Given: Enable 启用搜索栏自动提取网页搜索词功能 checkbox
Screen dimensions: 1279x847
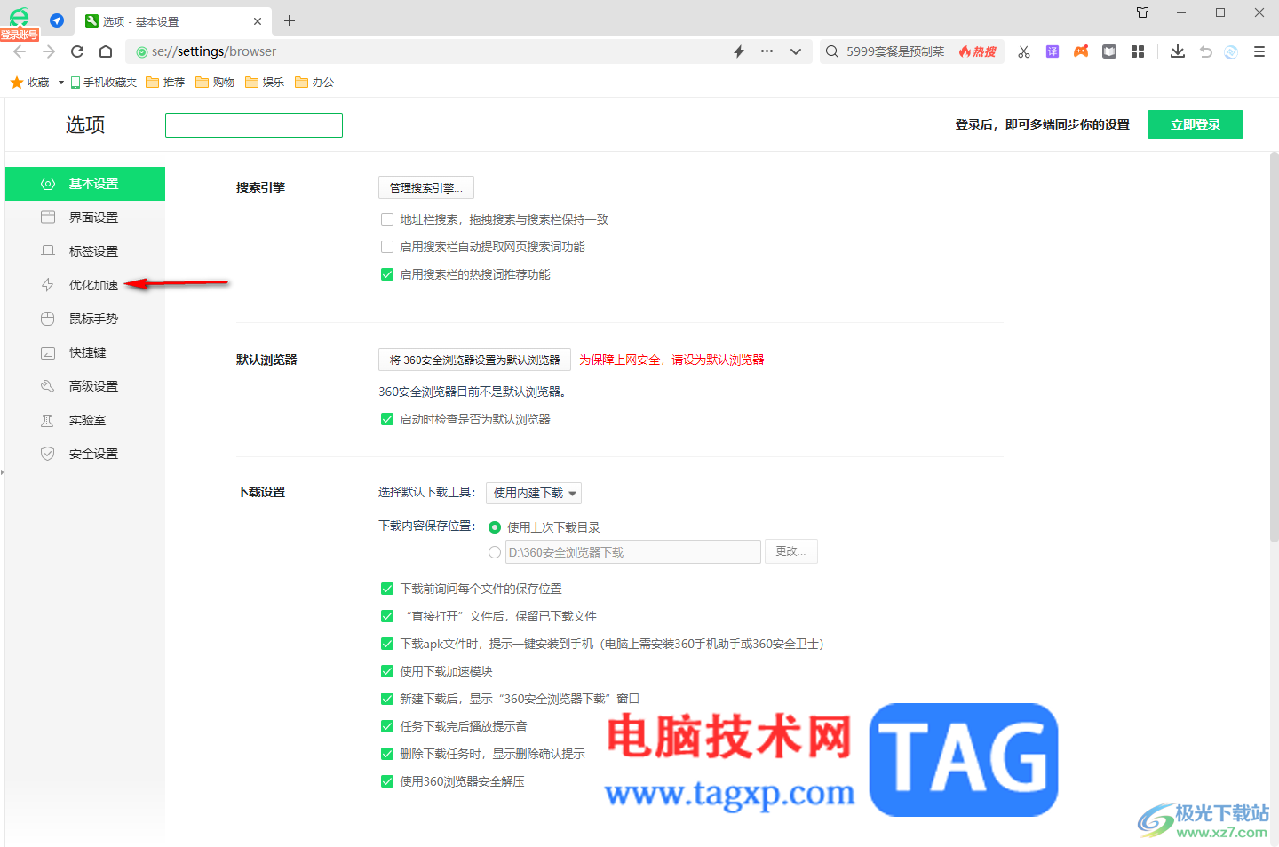Looking at the screenshot, I should pyautogui.click(x=387, y=247).
